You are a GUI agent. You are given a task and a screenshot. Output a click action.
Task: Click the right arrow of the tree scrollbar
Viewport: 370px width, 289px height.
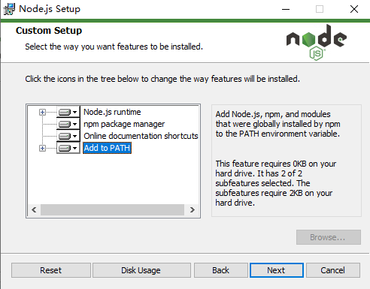coord(193,209)
